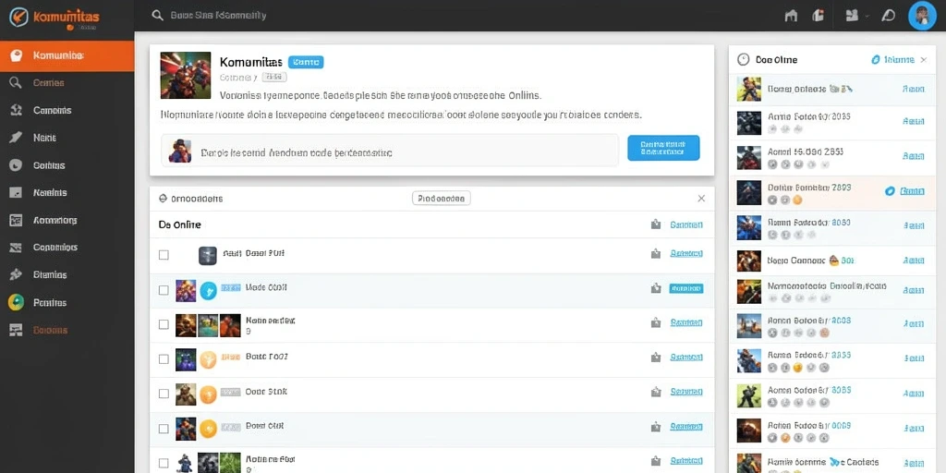Click the outlined pill button in the list panel header
The image size is (946, 473).
pyautogui.click(x=441, y=198)
